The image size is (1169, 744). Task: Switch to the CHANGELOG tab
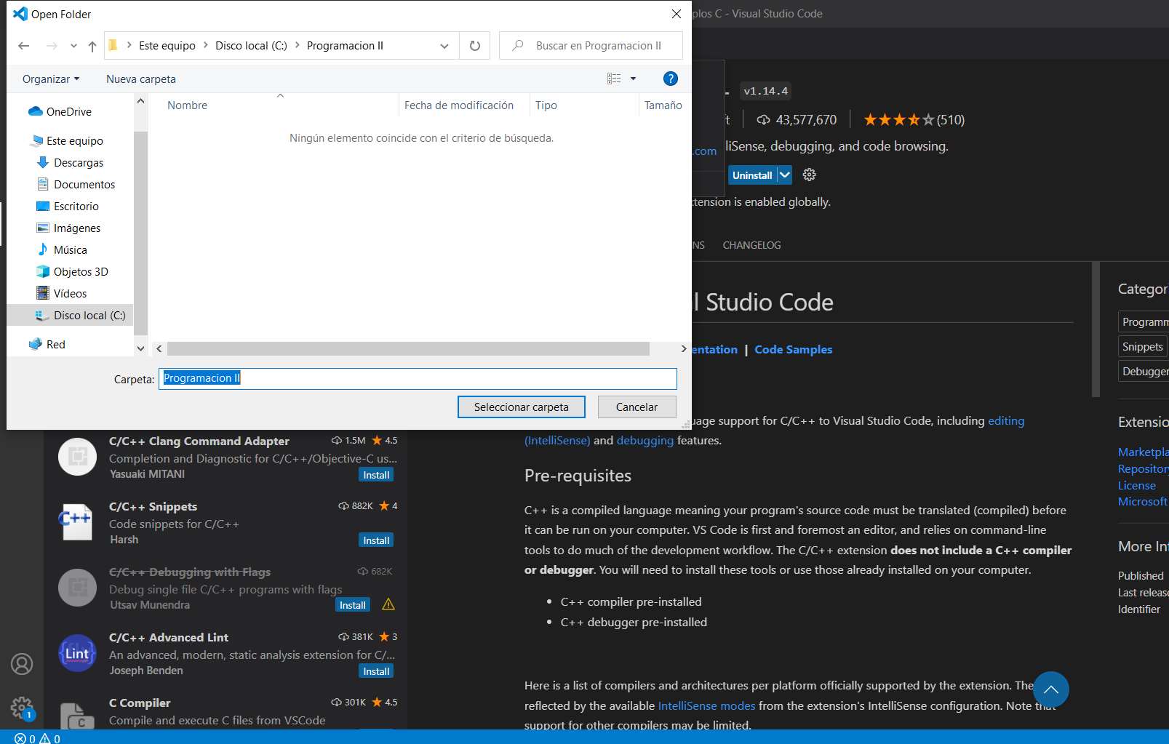(751, 245)
